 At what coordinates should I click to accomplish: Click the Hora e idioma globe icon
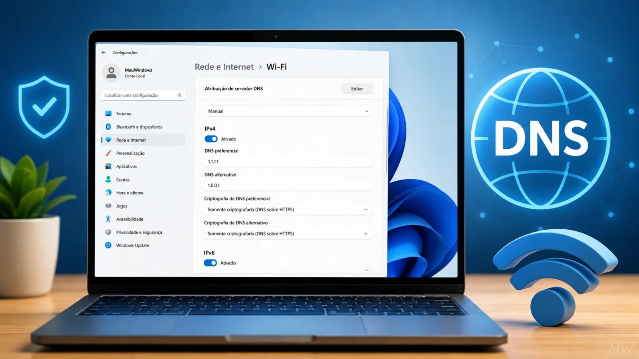point(108,193)
